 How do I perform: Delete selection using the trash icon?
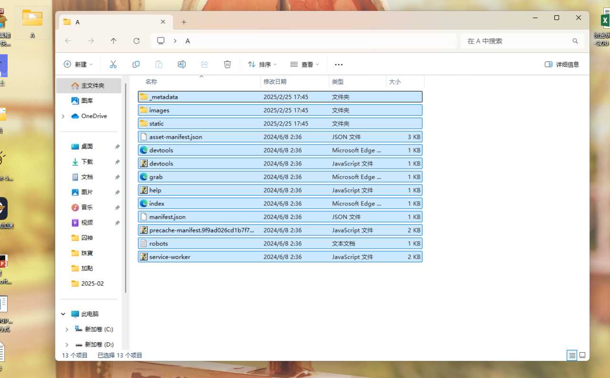pyautogui.click(x=227, y=64)
